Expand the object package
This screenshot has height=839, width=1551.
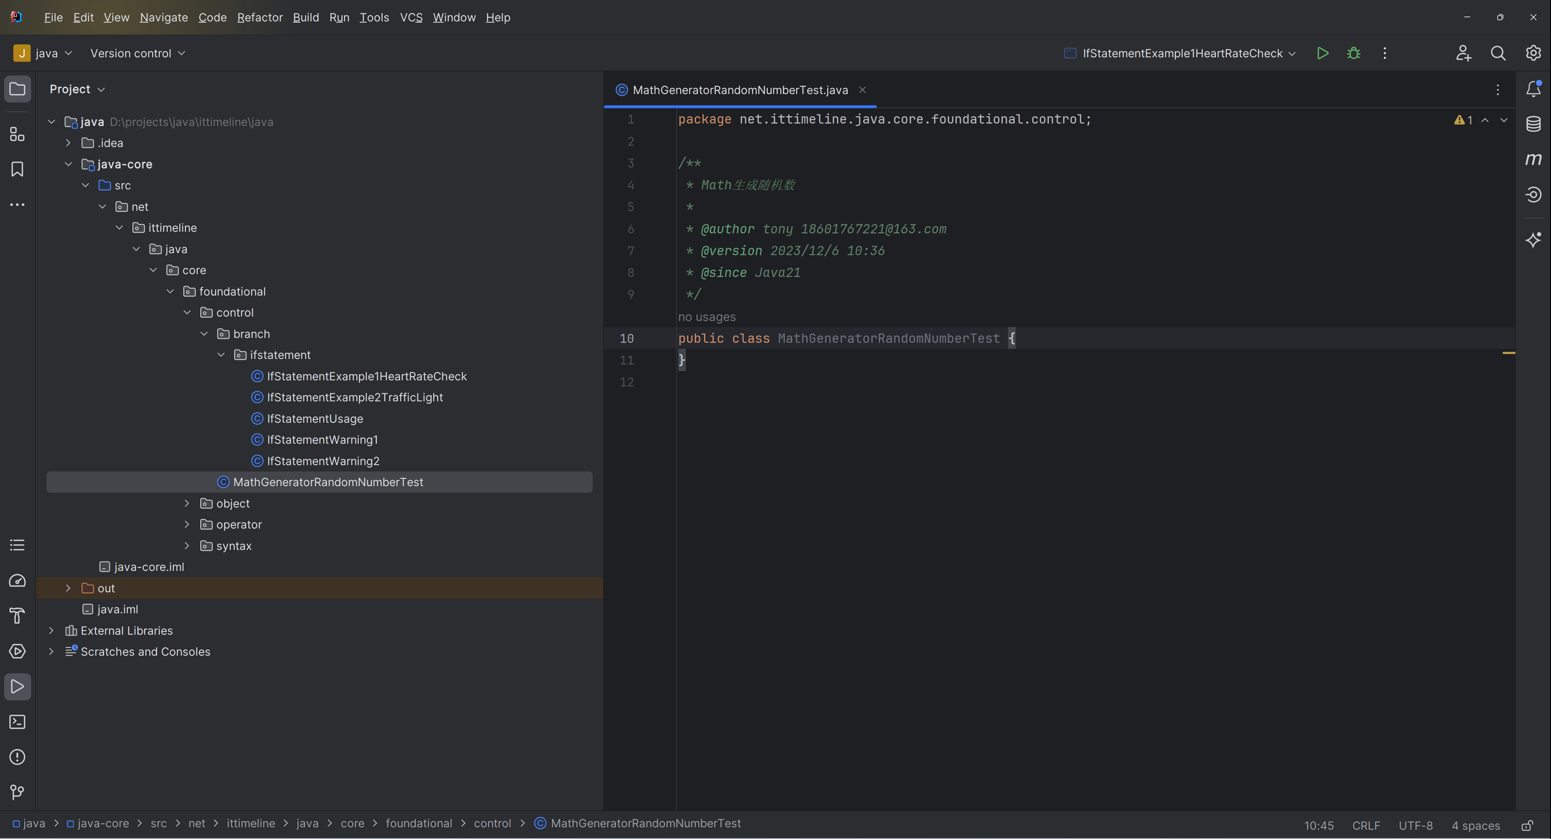click(x=187, y=503)
